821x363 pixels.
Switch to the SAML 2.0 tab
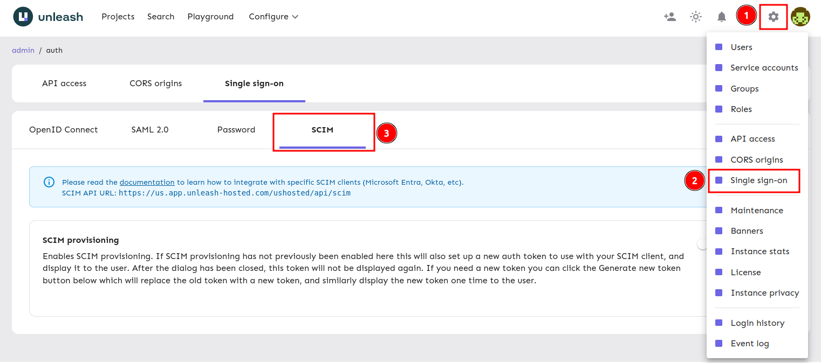[150, 129]
